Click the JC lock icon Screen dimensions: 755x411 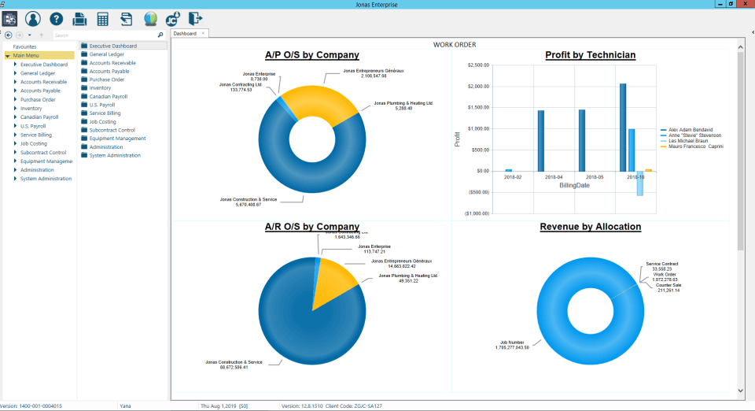[x=173, y=19]
